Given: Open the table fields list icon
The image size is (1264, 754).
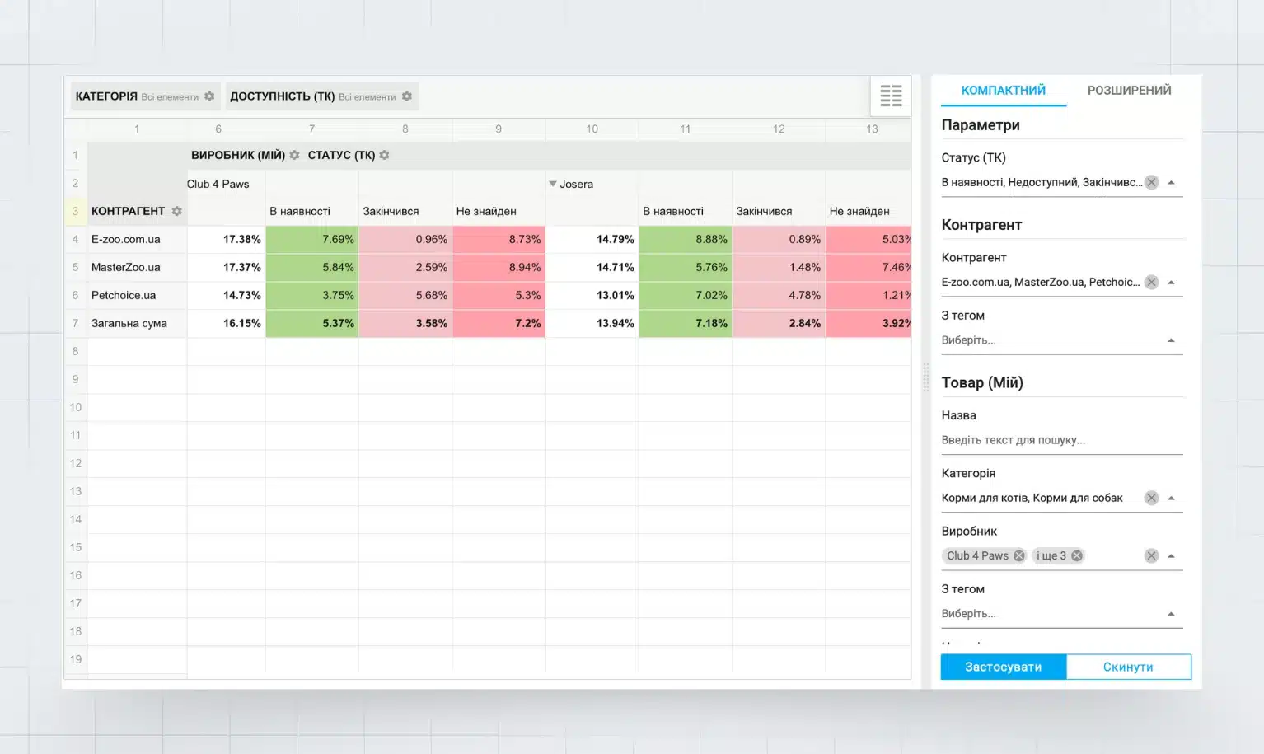Looking at the screenshot, I should (x=891, y=96).
